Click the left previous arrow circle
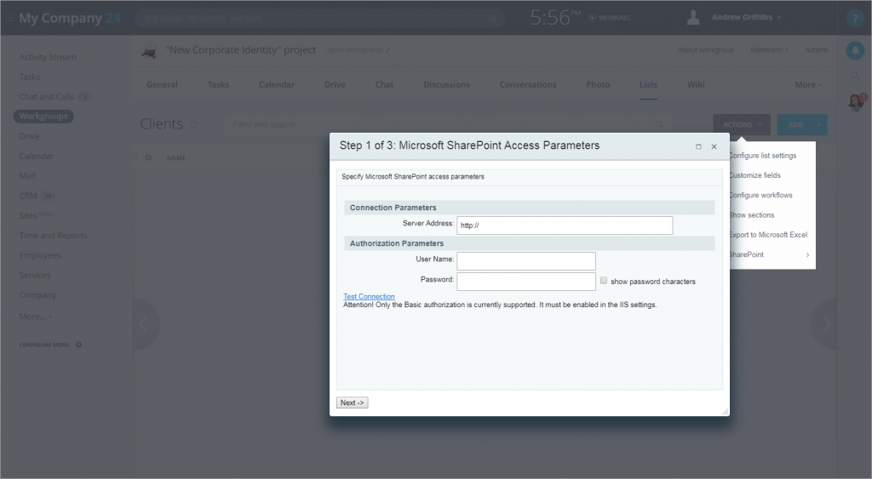 pyautogui.click(x=143, y=324)
